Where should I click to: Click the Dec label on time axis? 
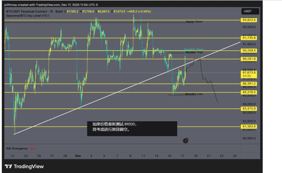[78, 156]
